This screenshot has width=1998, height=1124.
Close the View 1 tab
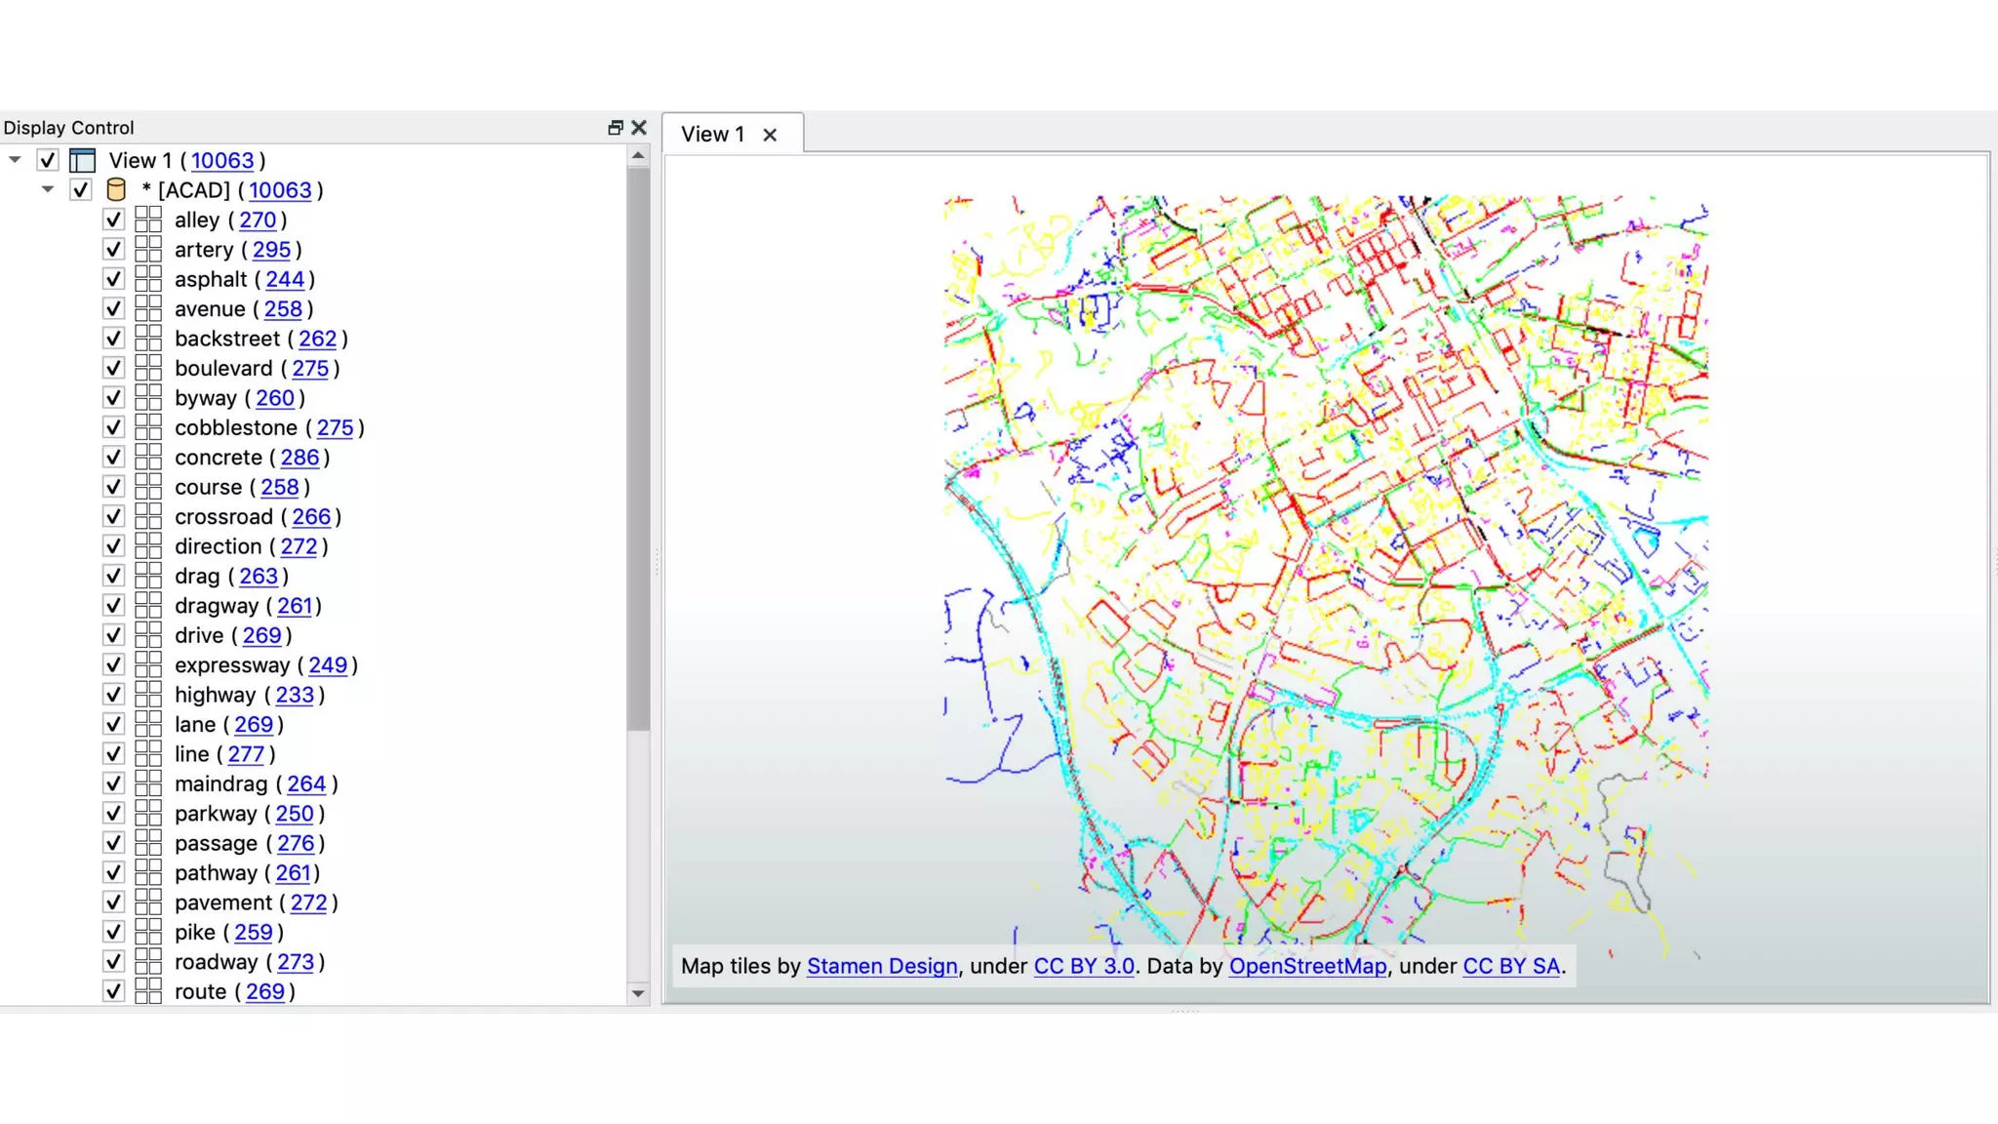point(770,135)
